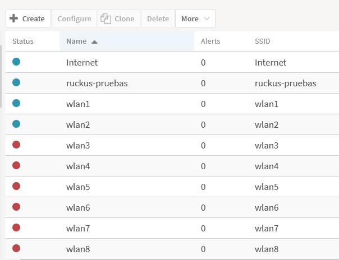Click the plus icon on Create button

click(14, 18)
